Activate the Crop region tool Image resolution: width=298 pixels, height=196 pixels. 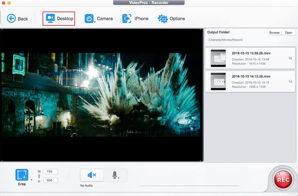(x=22, y=174)
